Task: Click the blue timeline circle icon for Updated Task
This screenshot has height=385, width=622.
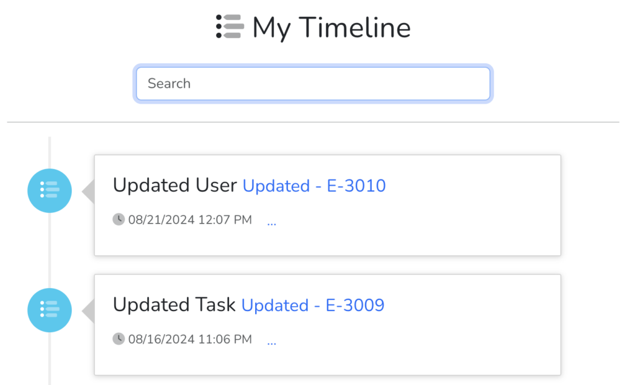Action: point(50,310)
